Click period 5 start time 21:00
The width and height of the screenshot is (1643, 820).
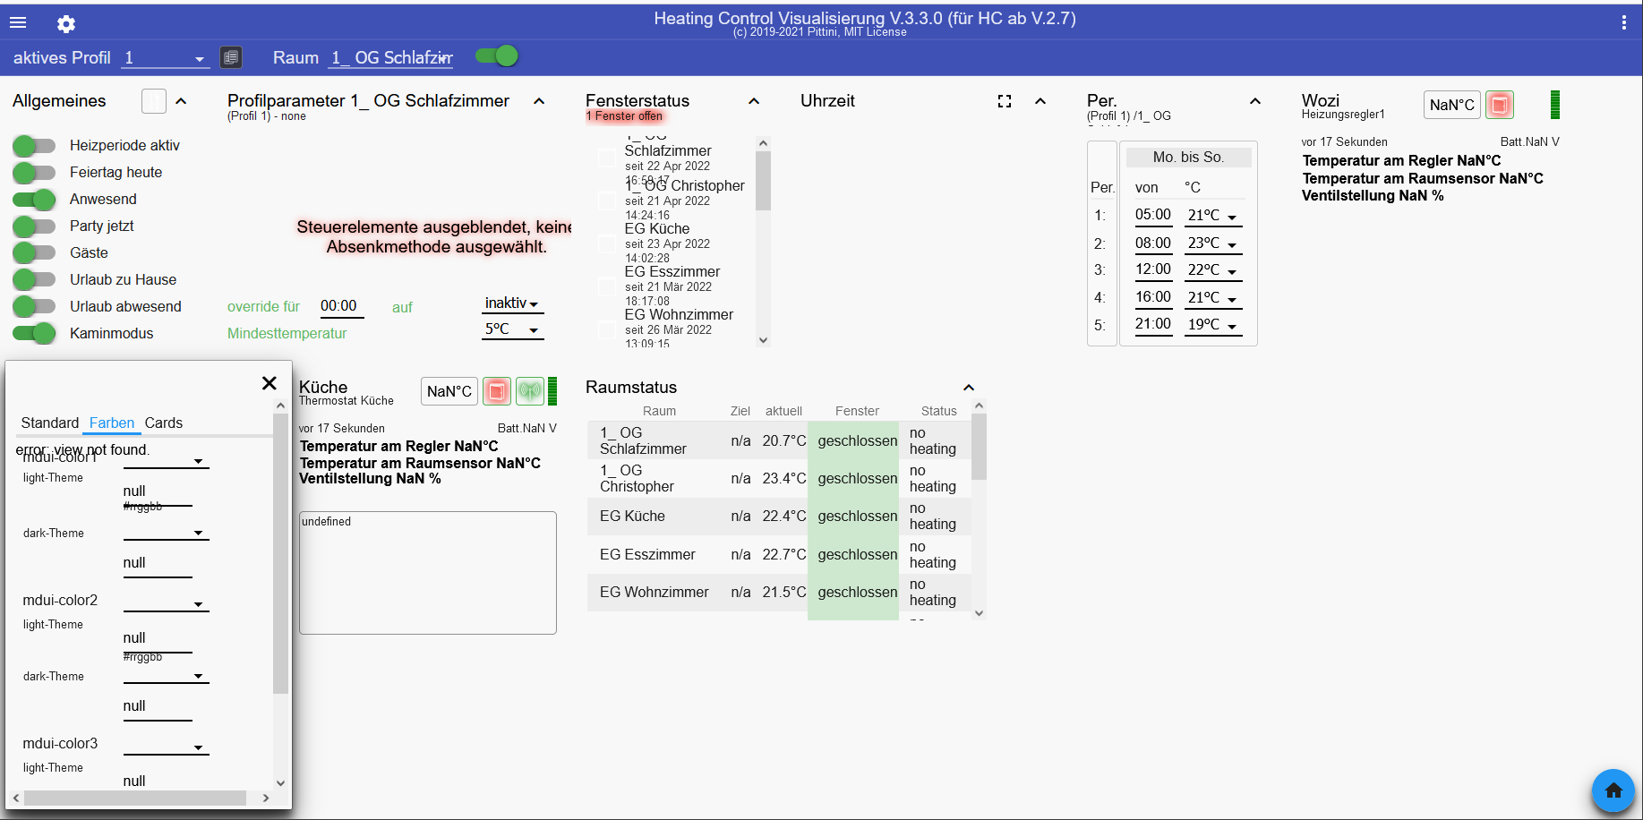point(1153,324)
